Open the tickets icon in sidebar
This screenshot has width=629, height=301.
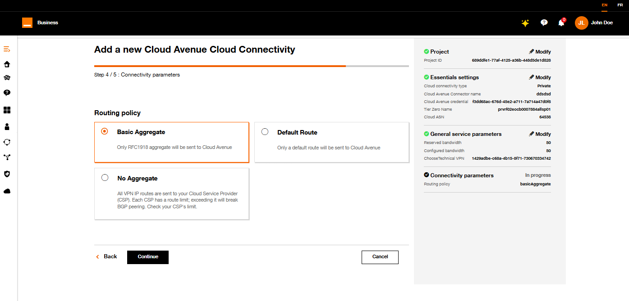point(7,78)
